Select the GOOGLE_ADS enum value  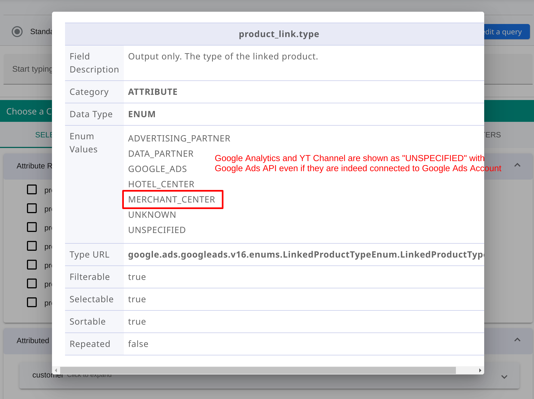(x=158, y=169)
